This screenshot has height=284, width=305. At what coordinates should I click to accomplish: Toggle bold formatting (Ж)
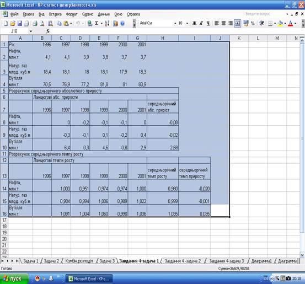(x=194, y=23)
